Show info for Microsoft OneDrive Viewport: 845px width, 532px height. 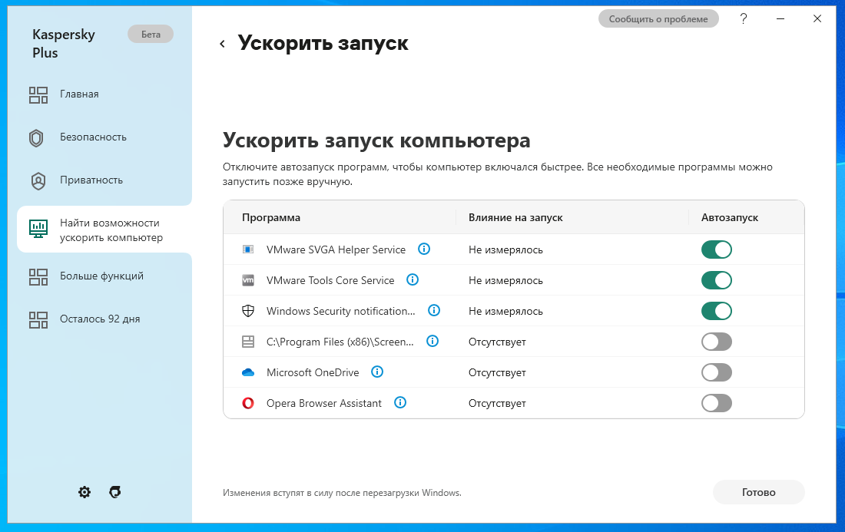[x=377, y=372]
